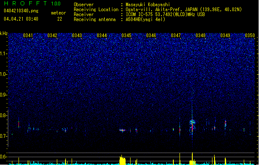This screenshot has height=165, width=259.
Task: Click the HROFFT title text
Action: coord(26,3)
